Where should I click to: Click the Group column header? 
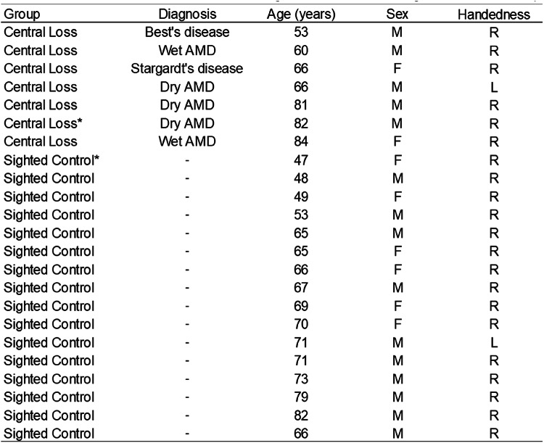[x=22, y=15]
